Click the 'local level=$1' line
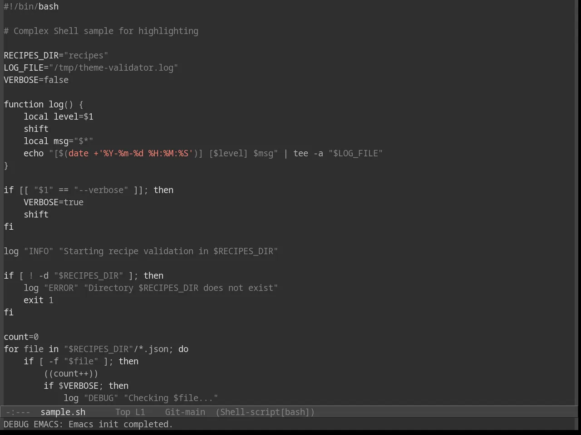The image size is (581, 435). point(59,117)
